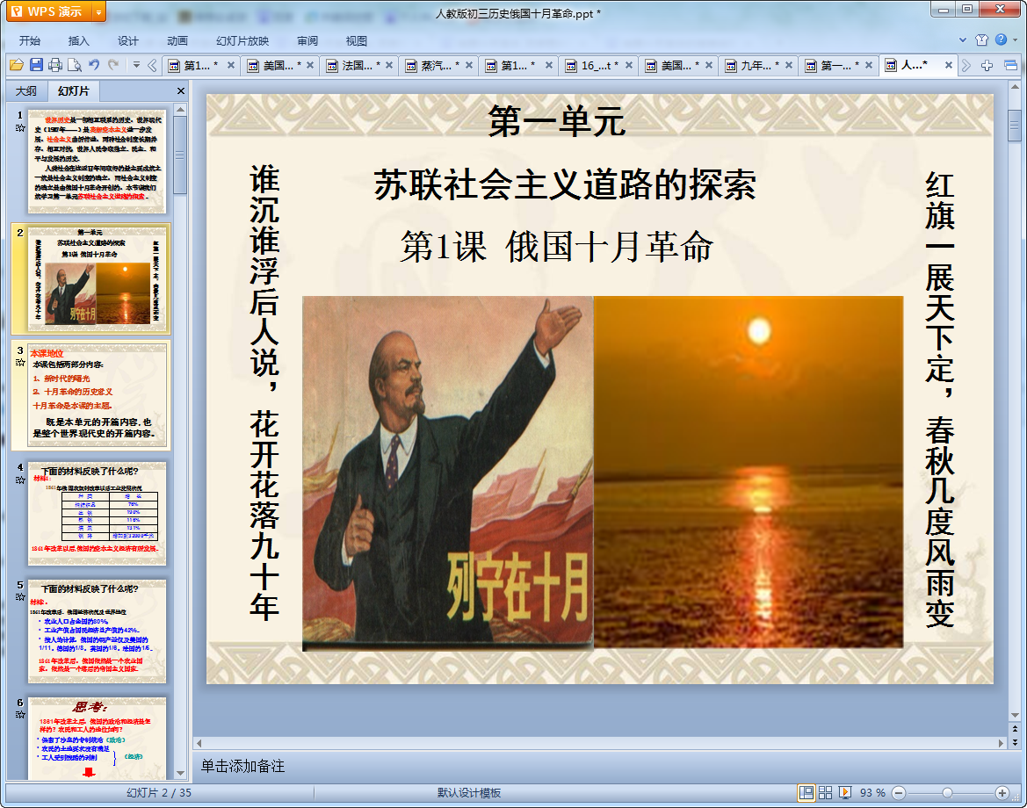Viewport: 1027px width, 808px height.
Task: Add a new document tab with plus icon
Action: point(987,65)
